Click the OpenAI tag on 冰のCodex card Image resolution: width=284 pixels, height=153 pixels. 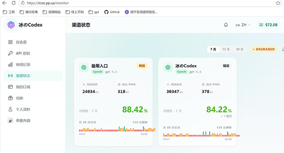coord(182,72)
